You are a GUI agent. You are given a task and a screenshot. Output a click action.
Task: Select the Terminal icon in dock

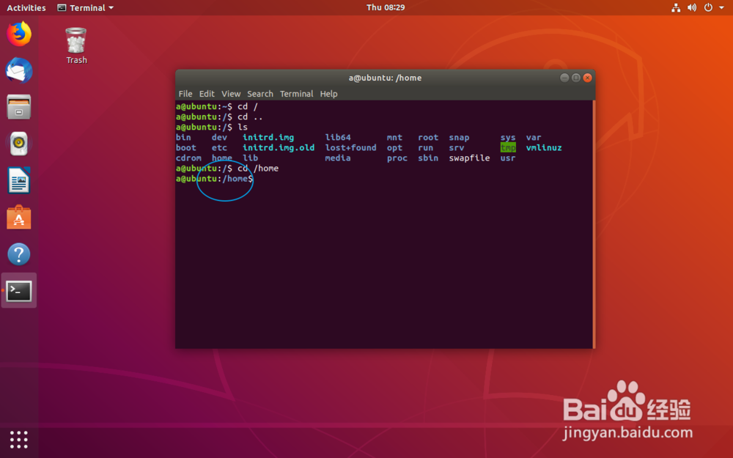pos(19,291)
